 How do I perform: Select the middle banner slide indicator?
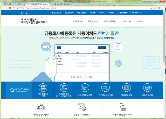pyautogui.click(x=84, y=77)
